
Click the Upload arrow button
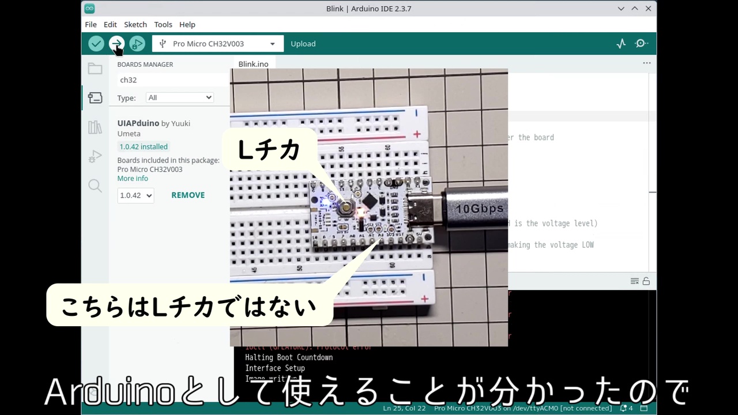point(116,44)
